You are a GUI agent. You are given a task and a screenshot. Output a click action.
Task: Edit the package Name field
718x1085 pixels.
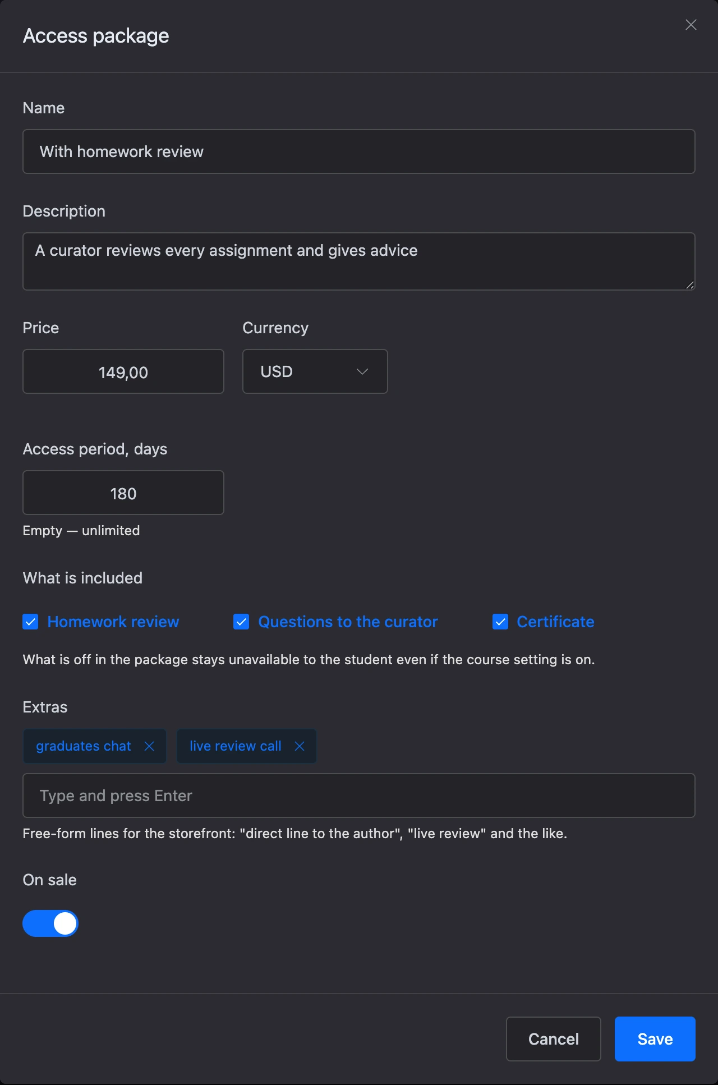359,151
